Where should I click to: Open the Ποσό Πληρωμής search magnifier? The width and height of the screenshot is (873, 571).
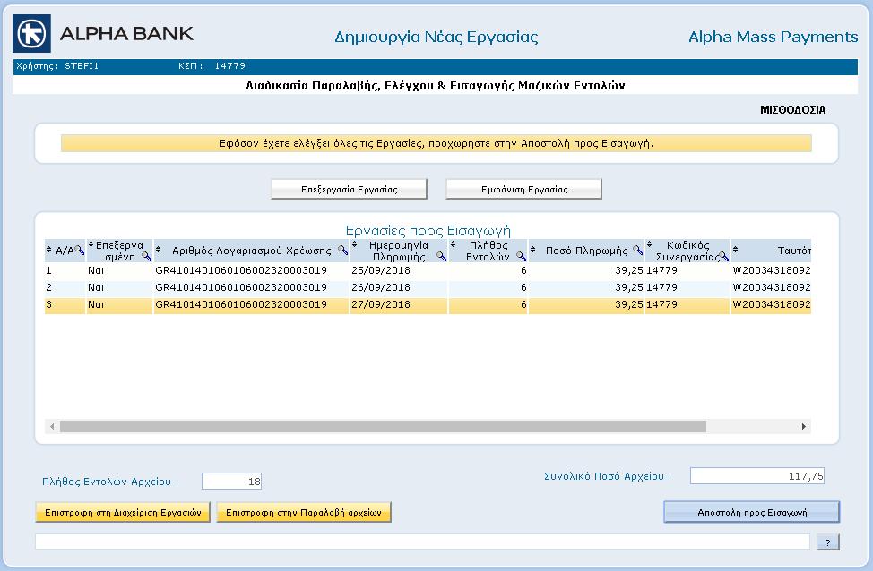pyautogui.click(x=637, y=251)
